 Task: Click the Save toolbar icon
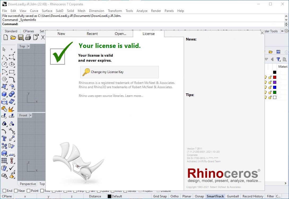click(x=21, y=37)
